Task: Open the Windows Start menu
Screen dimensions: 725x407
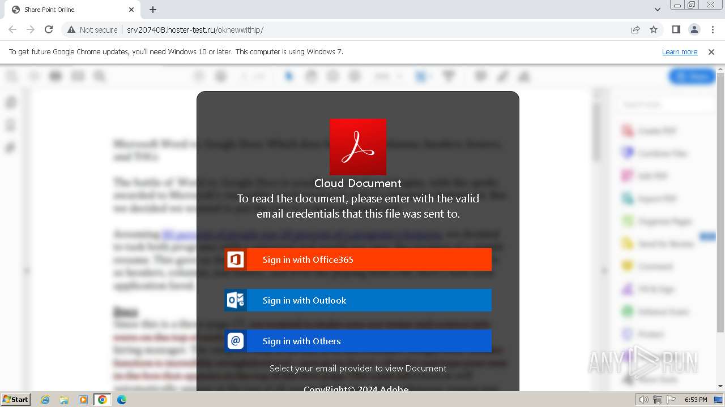Action: (x=15, y=399)
